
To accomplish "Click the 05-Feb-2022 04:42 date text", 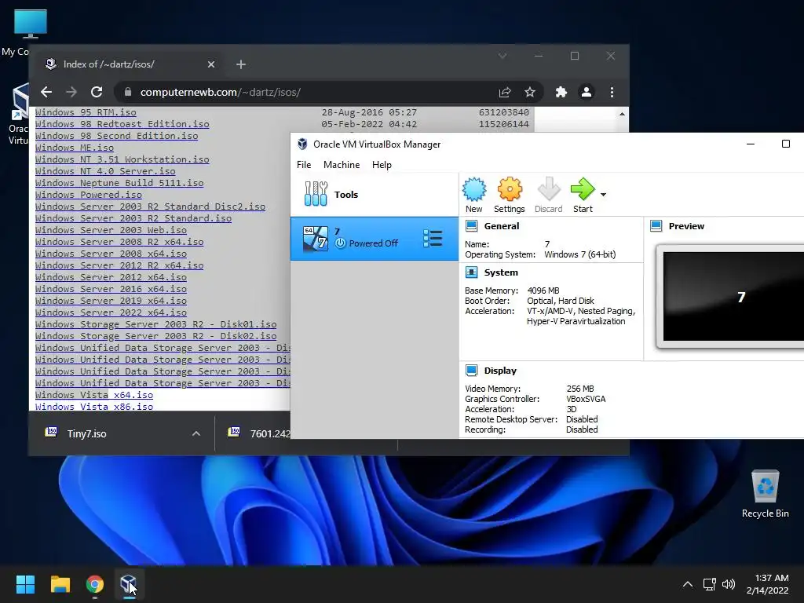I will click(x=369, y=124).
